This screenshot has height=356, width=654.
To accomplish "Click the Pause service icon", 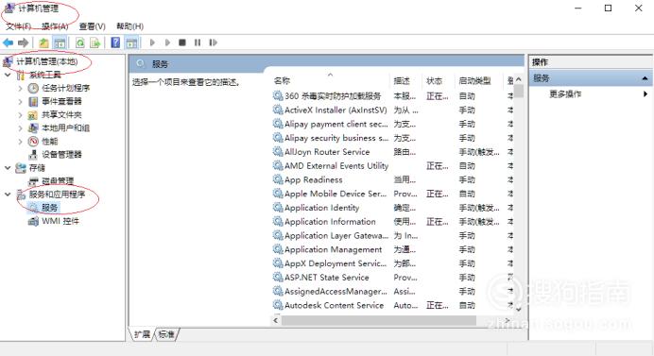I will coord(198,42).
